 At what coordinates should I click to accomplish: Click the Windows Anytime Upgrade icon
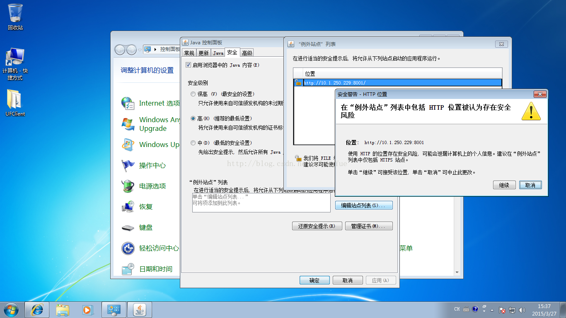pyautogui.click(x=128, y=124)
